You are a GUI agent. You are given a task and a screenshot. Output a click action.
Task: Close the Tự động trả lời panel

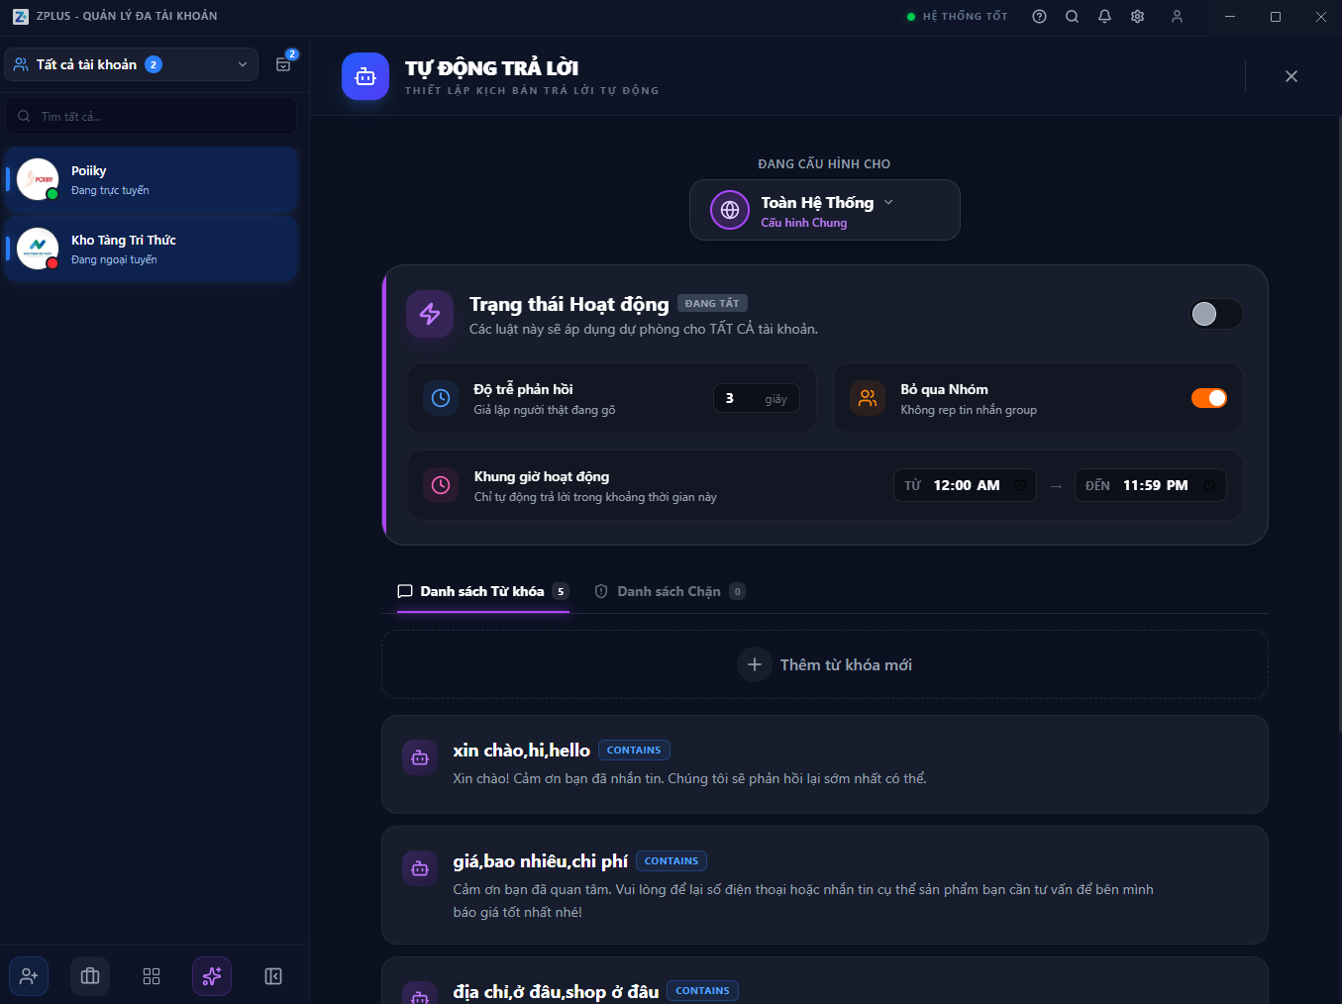click(x=1290, y=76)
